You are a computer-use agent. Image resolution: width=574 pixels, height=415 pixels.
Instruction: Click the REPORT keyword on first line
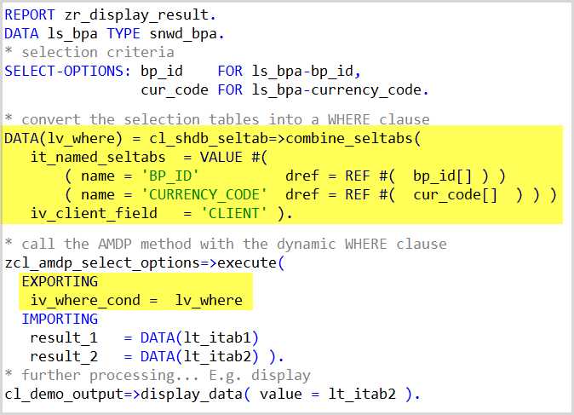tap(29, 14)
